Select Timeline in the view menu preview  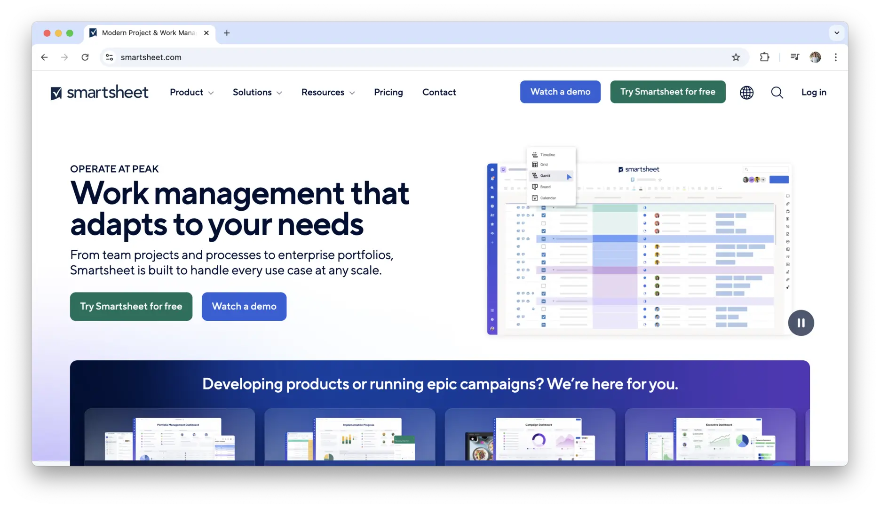[x=551, y=155]
